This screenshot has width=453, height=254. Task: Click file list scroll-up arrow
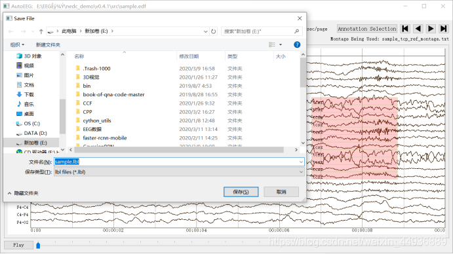coord(303,54)
